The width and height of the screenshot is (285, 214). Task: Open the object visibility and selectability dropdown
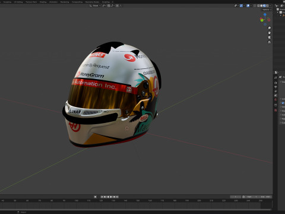[236, 6]
